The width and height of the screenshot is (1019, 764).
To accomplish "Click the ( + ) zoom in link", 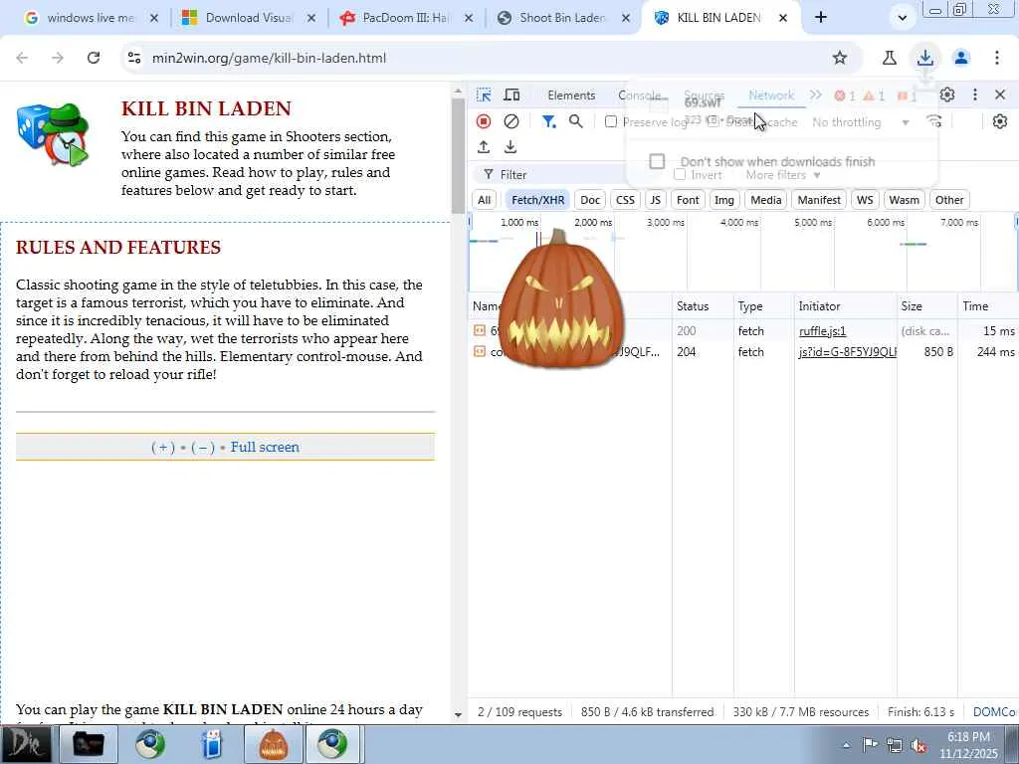I will (x=163, y=447).
